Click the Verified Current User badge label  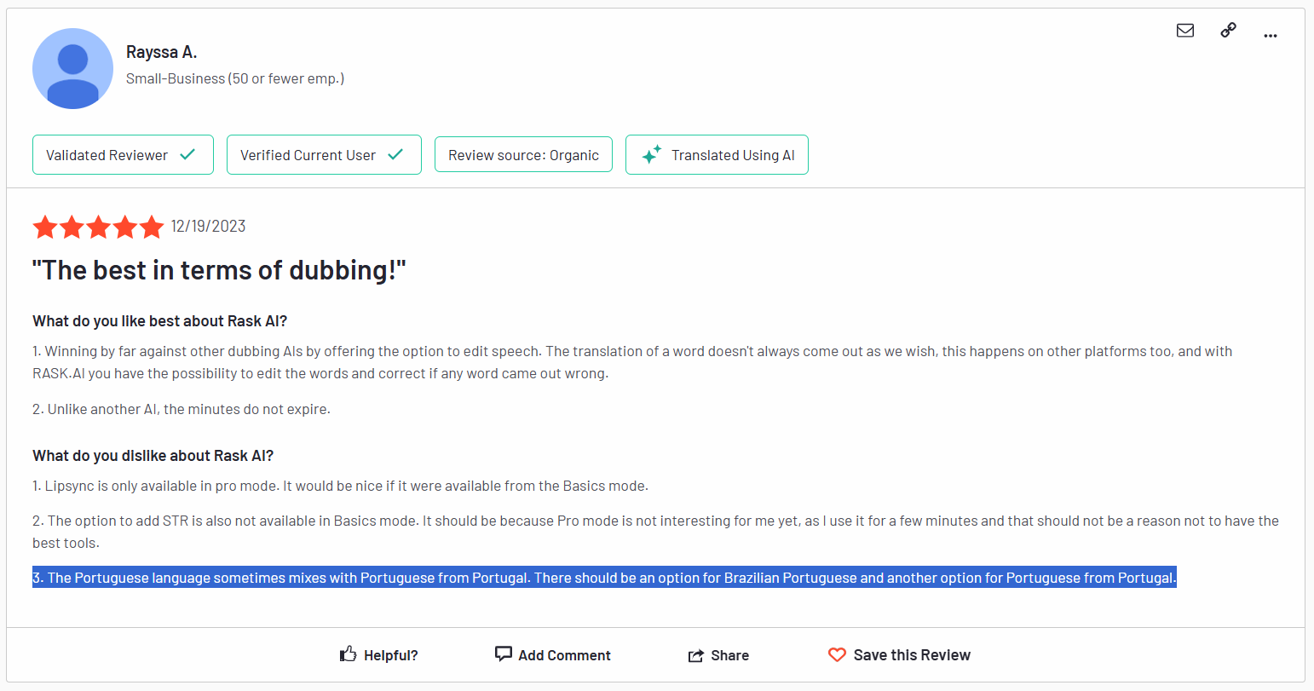(x=308, y=155)
